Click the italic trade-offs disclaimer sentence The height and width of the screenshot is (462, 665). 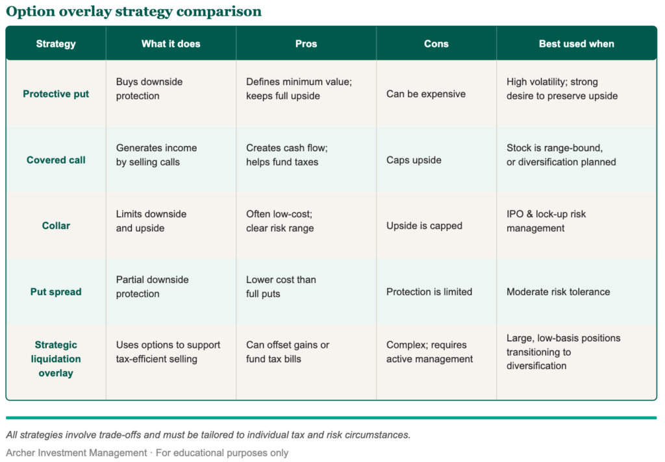pos(208,435)
